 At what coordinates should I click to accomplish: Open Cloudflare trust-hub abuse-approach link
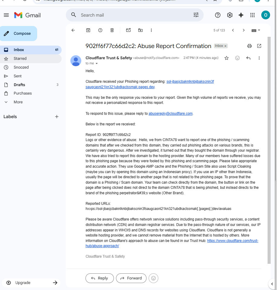point(233,241)
